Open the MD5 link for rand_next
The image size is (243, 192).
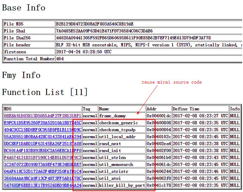tap(43, 143)
